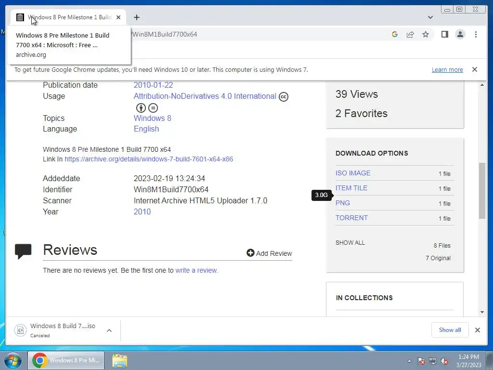Click the page scrollbar thumb
The height and width of the screenshot is (370, 493).
(x=482, y=191)
